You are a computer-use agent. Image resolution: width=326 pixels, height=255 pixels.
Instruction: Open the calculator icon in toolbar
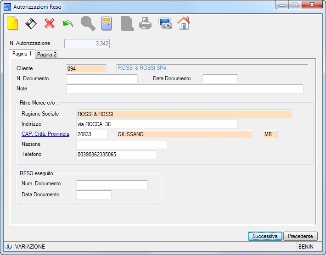point(106,23)
